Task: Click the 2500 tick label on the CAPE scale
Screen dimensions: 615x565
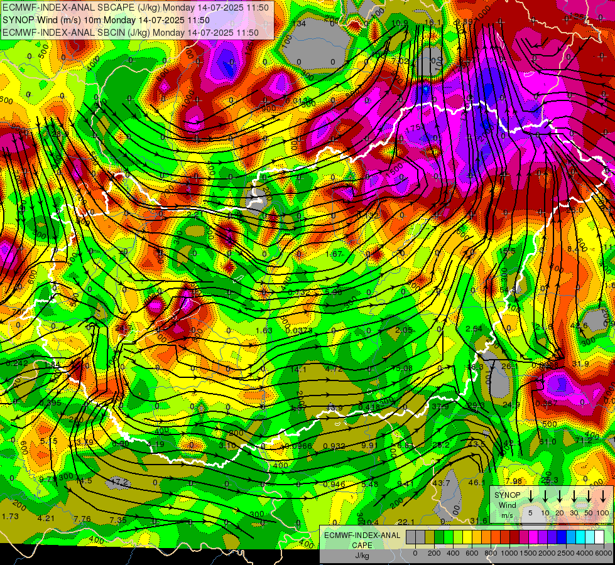Action: (566, 553)
